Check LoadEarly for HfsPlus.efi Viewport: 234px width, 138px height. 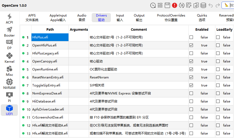point(218,37)
